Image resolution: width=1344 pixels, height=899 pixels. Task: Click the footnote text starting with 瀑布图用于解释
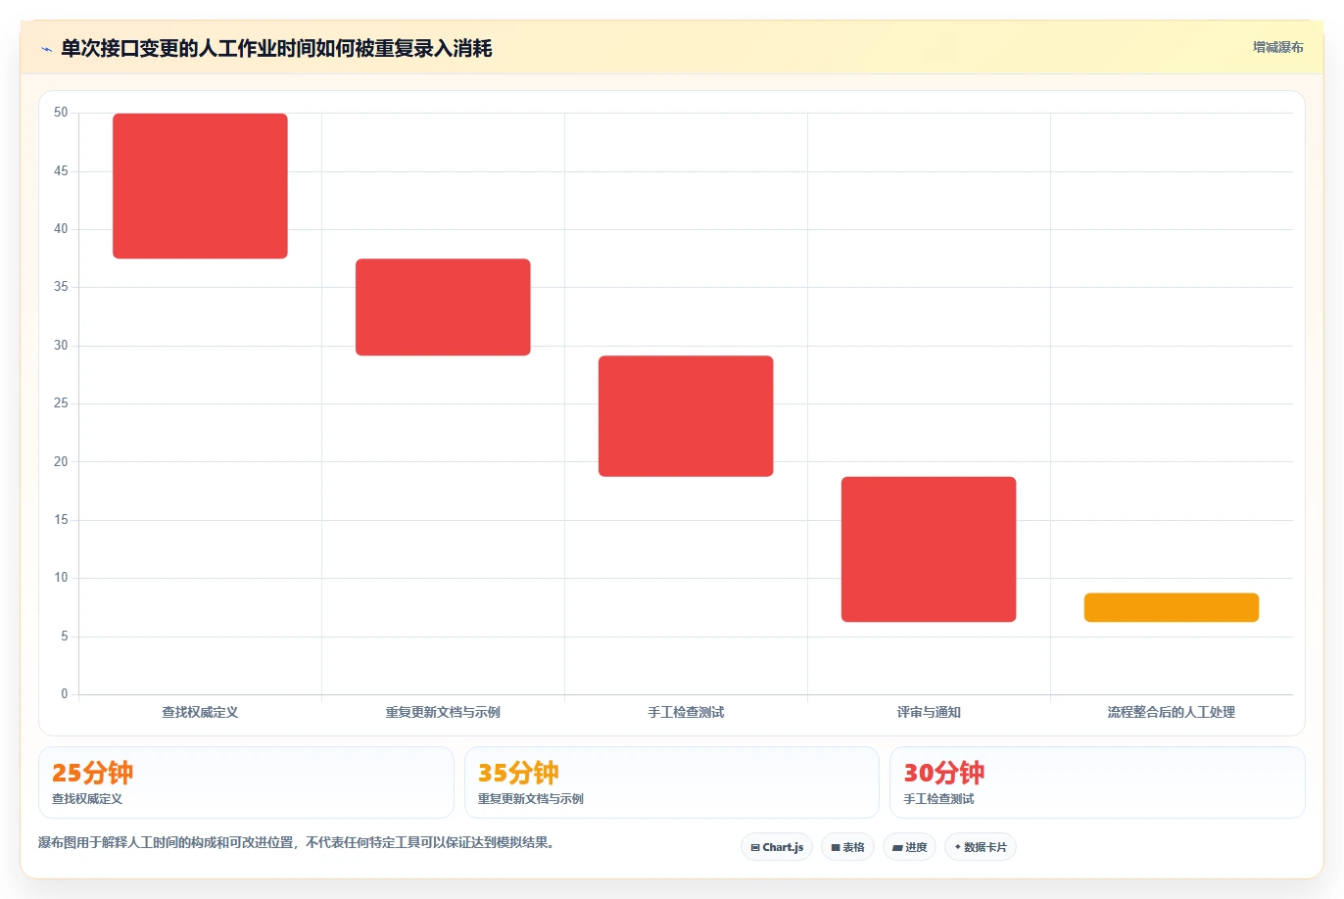[299, 842]
